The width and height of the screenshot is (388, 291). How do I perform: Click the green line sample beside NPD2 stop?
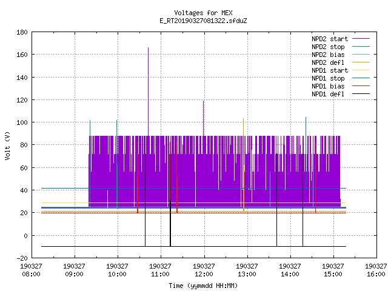(x=361, y=47)
